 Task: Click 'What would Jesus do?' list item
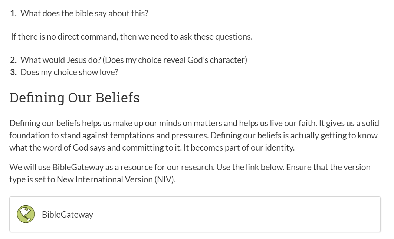tap(60, 60)
